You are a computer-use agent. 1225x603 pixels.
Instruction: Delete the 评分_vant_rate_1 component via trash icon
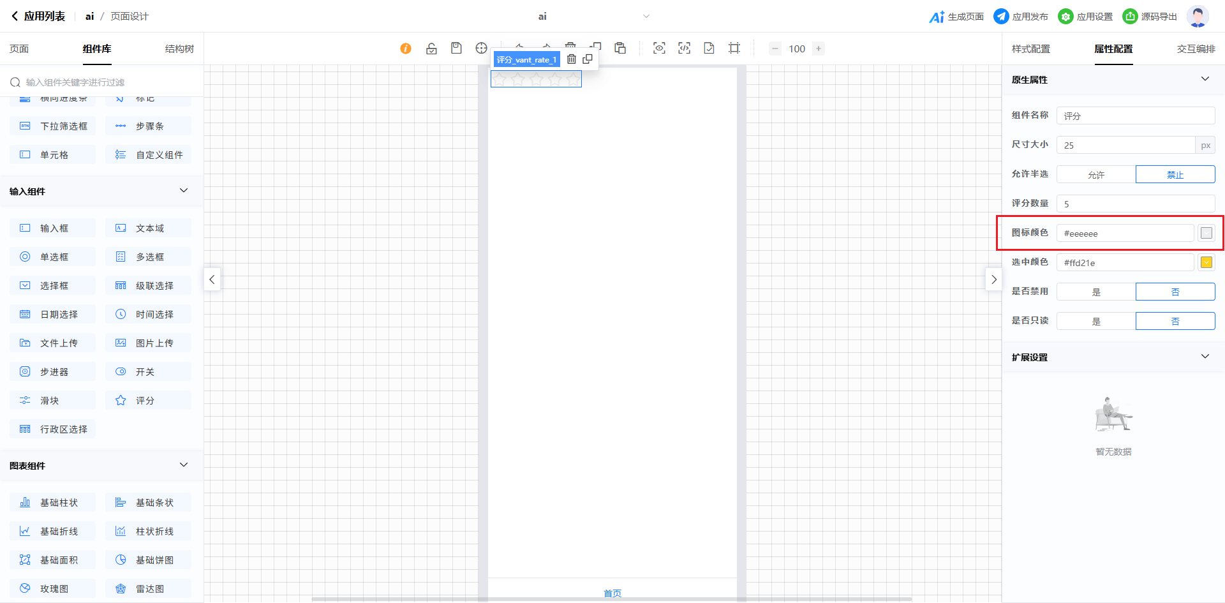click(572, 59)
